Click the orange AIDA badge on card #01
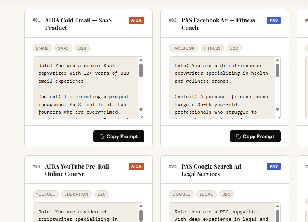Viewport: 308px width, 222px height. tap(136, 20)
